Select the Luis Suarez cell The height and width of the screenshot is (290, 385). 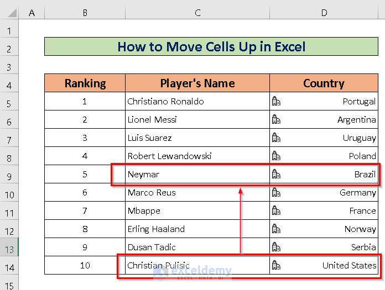pos(197,138)
